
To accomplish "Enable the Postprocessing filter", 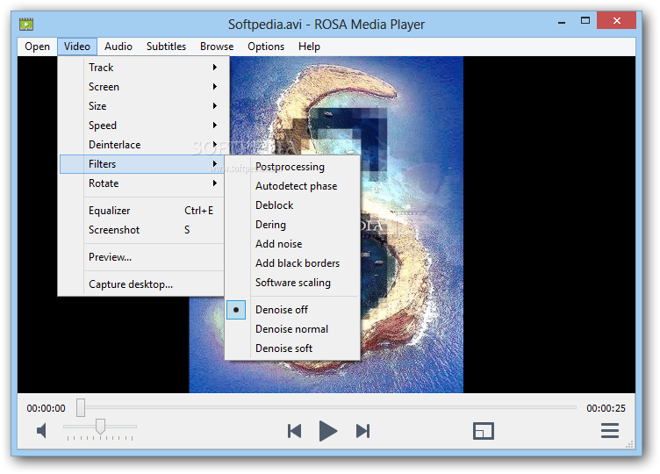I will [x=293, y=167].
